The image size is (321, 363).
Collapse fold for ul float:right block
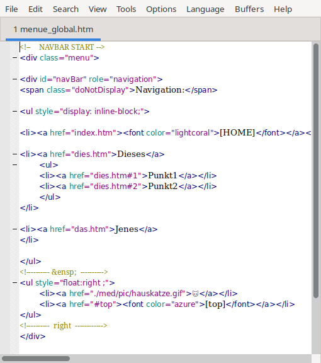15,283
